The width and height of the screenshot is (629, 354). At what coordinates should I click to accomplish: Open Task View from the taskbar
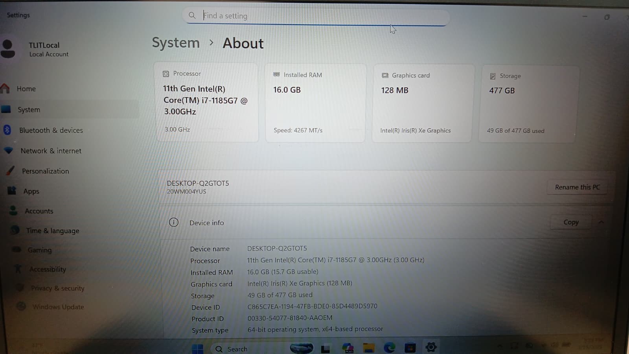click(x=326, y=348)
